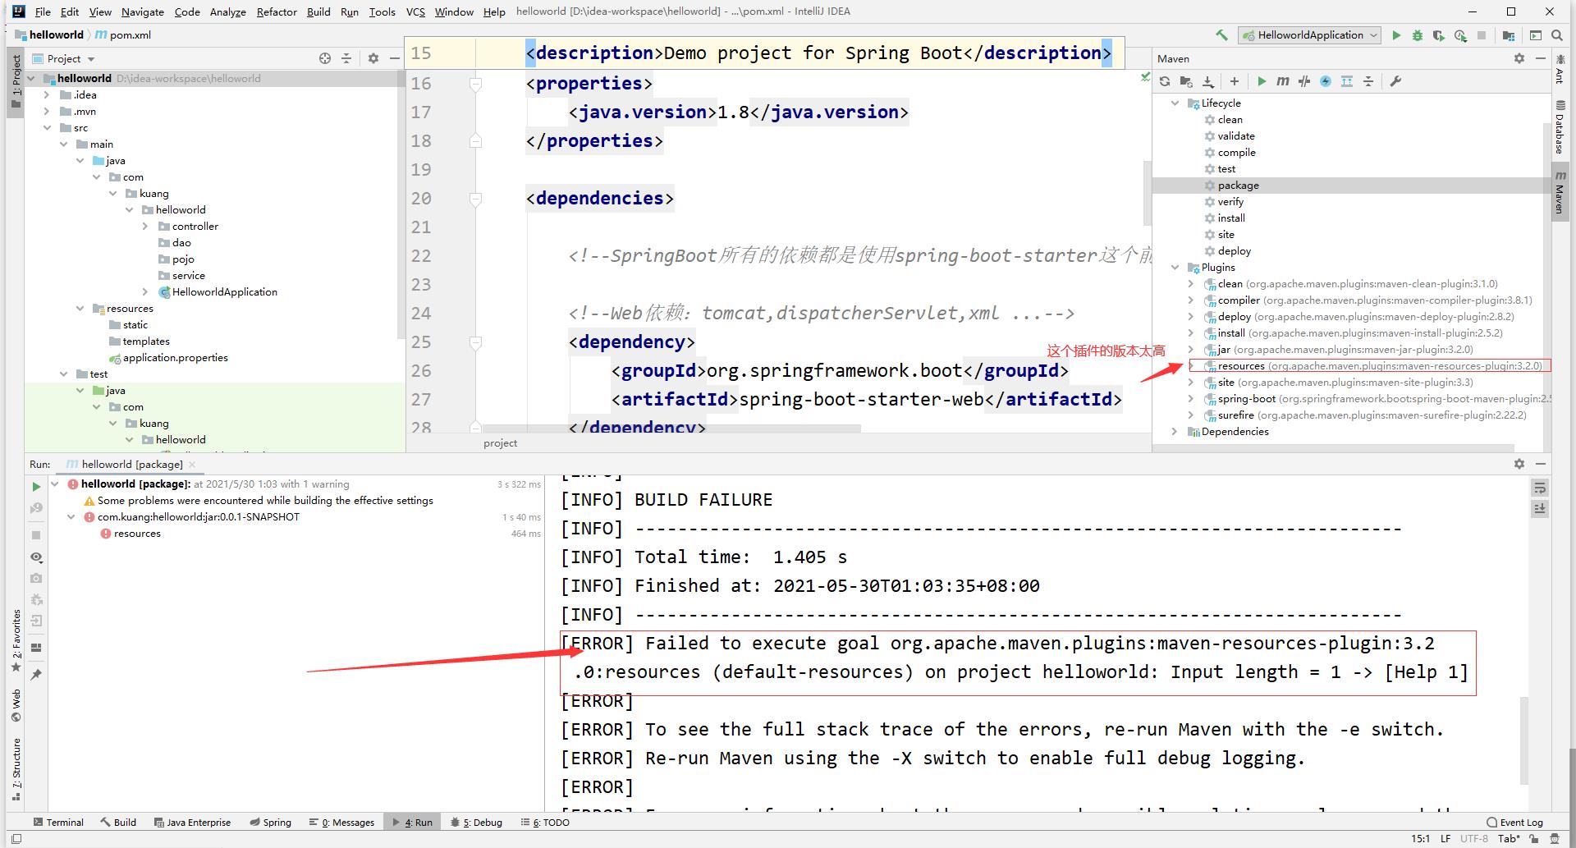Open Maven panel gear options
1576x848 pixels.
click(x=1519, y=58)
